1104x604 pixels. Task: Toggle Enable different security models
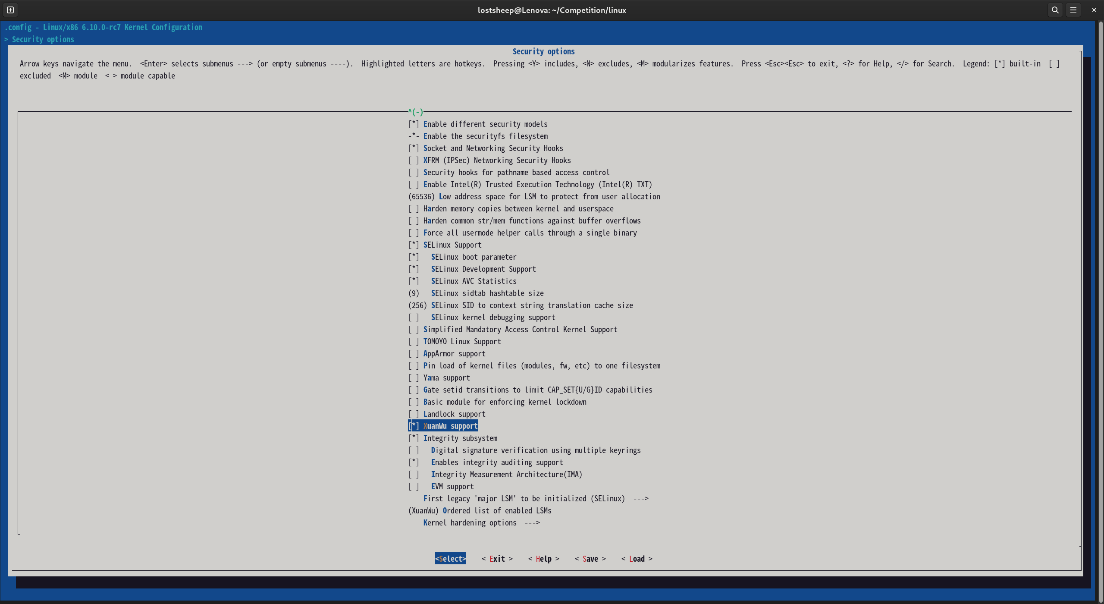tap(478, 124)
